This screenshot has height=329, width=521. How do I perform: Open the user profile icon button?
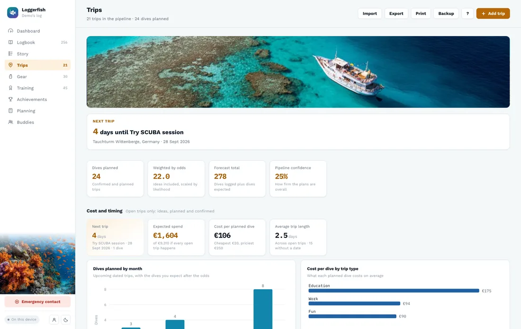tap(54, 320)
